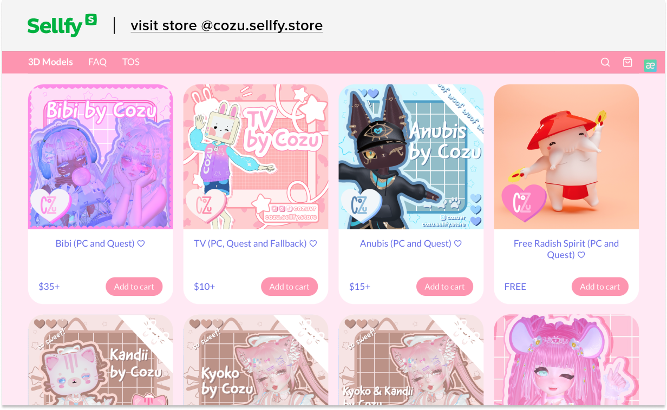Add TV avatar to cart
The image size is (667, 410).
(x=289, y=287)
